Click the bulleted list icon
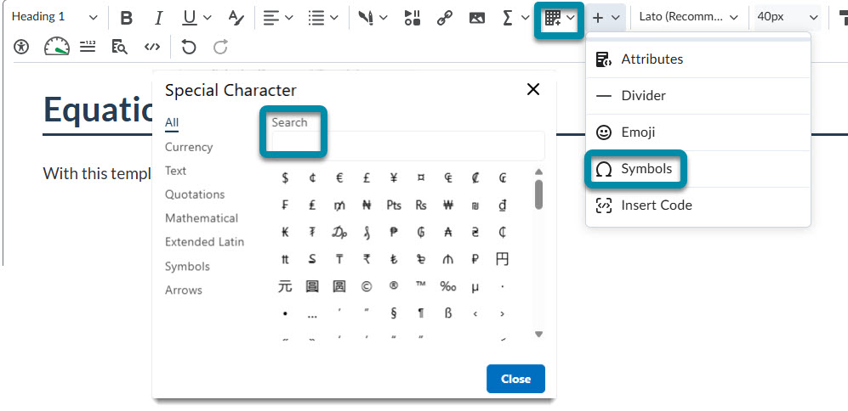This screenshot has height=411, width=848. pyautogui.click(x=316, y=18)
